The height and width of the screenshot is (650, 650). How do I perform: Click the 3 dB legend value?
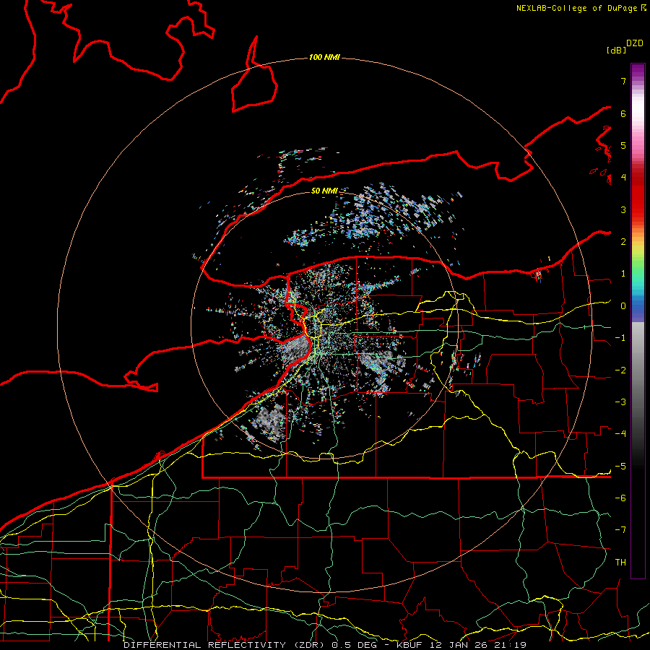623,209
